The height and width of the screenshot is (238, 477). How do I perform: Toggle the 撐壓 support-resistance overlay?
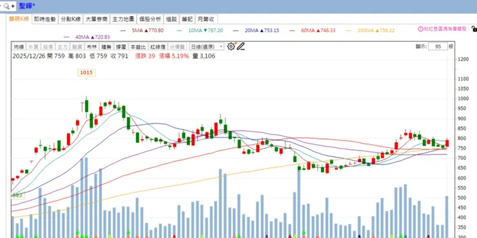click(x=121, y=47)
